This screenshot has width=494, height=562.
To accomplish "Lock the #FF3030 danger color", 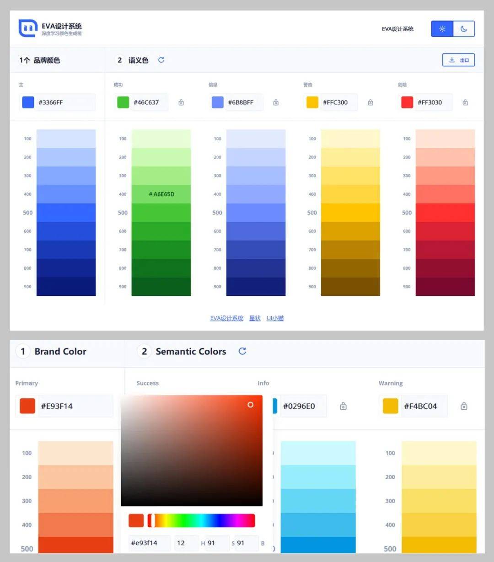I will (465, 102).
